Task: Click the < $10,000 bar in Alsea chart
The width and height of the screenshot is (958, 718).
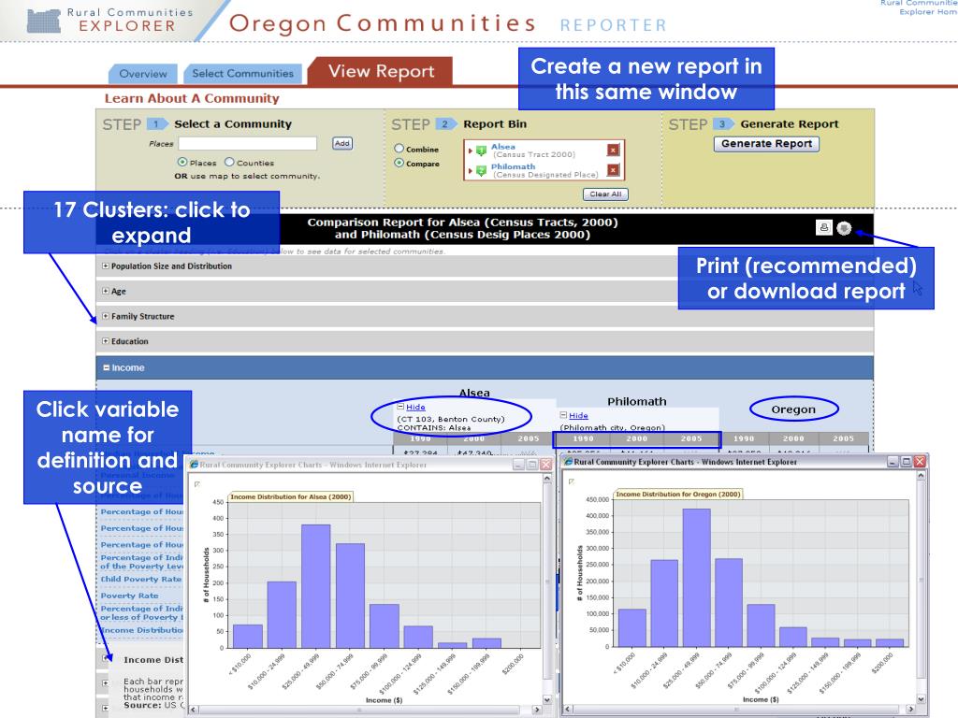Action: click(x=247, y=636)
